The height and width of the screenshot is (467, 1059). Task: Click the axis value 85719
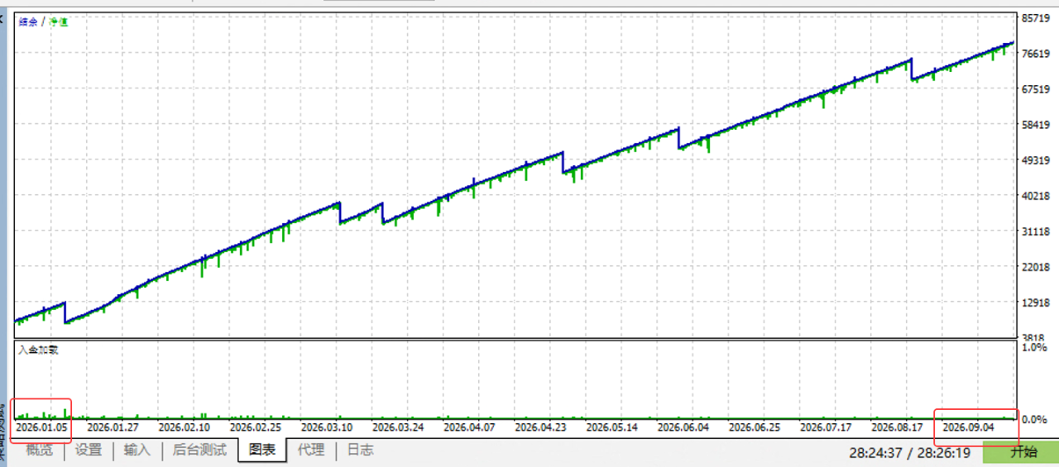point(1036,17)
